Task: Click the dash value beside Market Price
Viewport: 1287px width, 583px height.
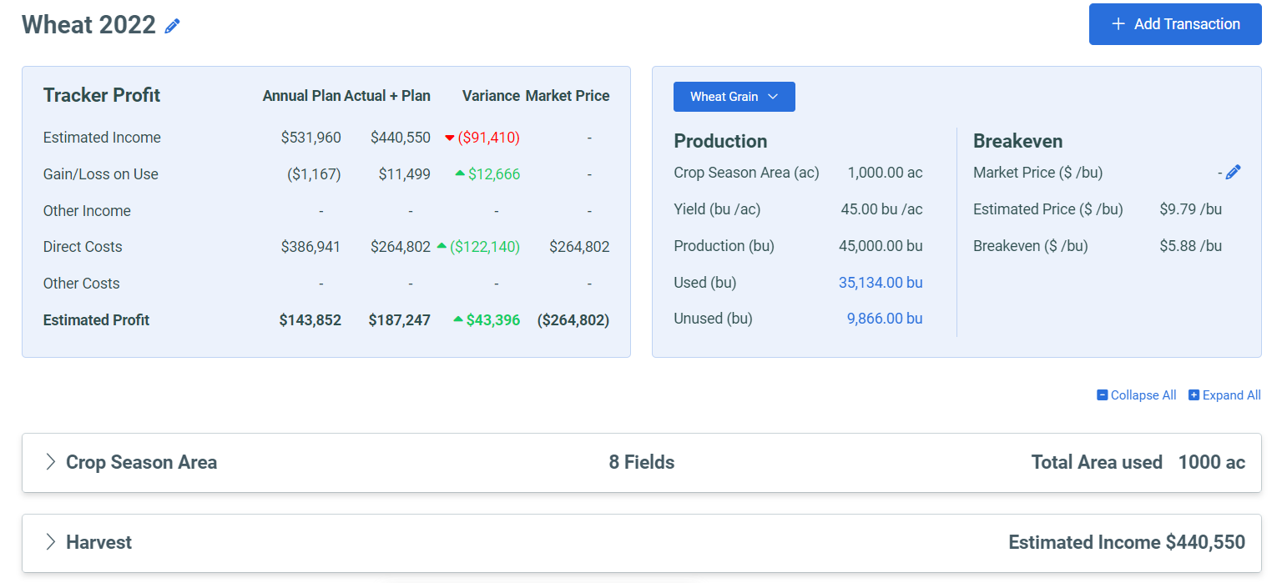Action: tap(1219, 172)
